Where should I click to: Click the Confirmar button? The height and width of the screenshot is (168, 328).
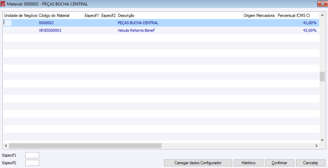(x=280, y=163)
